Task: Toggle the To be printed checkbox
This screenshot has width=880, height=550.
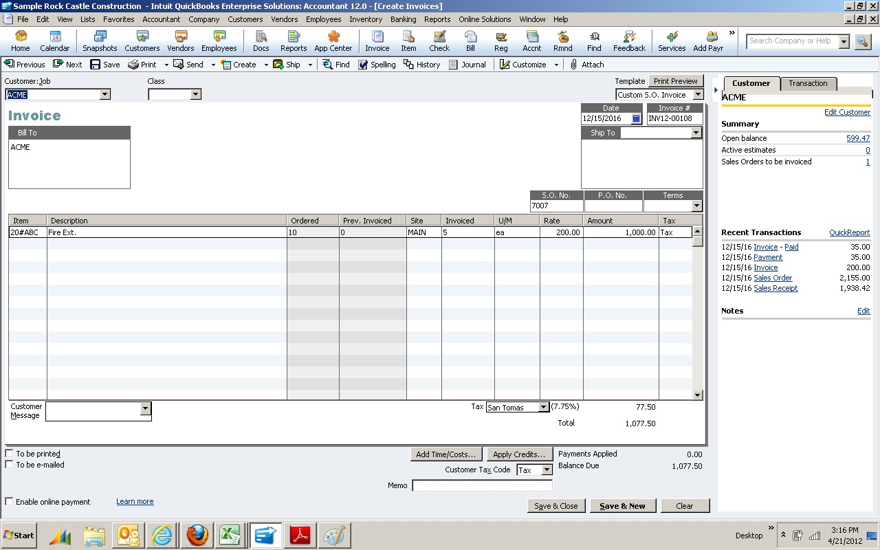Action: pos(9,454)
